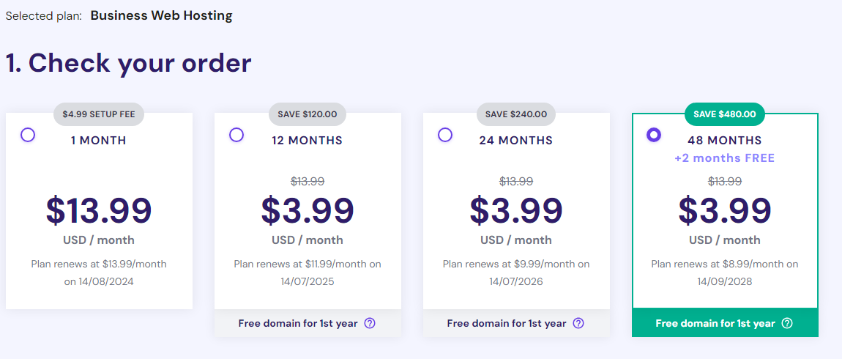
Task: Click green Free domain for 1st year bar
Action: 725,322
